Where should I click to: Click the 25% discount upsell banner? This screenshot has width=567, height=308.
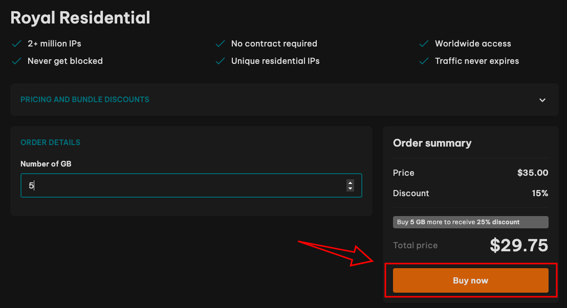point(470,222)
